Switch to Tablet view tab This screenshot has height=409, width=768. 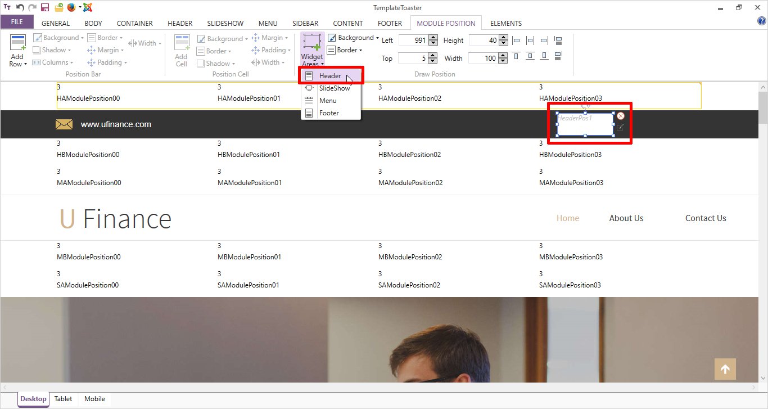tap(63, 399)
